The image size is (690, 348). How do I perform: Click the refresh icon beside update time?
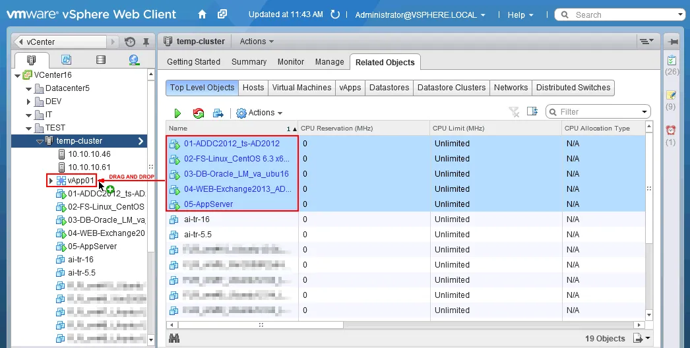[335, 14]
